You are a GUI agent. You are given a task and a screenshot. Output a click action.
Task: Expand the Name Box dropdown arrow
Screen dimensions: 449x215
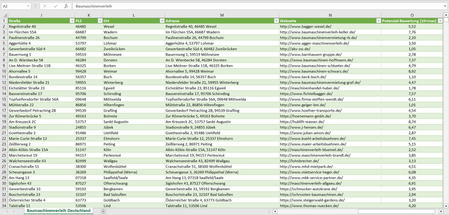pos(28,6)
